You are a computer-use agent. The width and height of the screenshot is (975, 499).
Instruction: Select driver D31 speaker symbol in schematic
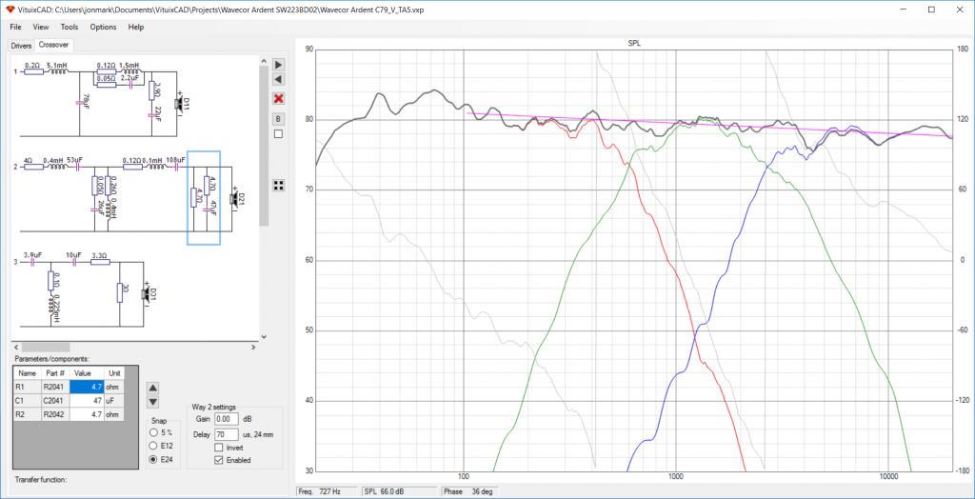click(146, 293)
